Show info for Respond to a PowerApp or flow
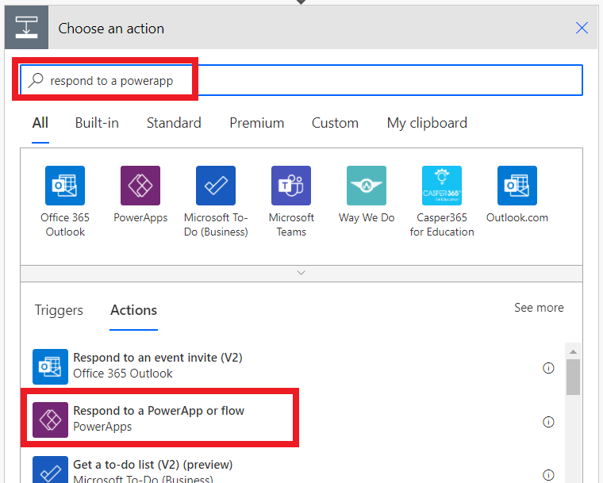Screen dimensions: 603x483 (x=548, y=422)
